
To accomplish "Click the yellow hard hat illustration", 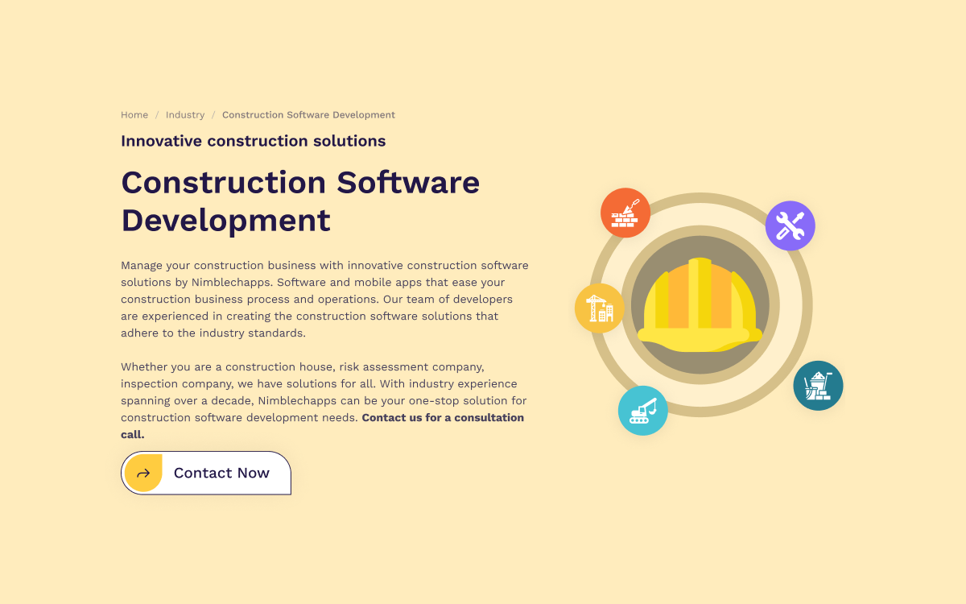I will (700, 306).
